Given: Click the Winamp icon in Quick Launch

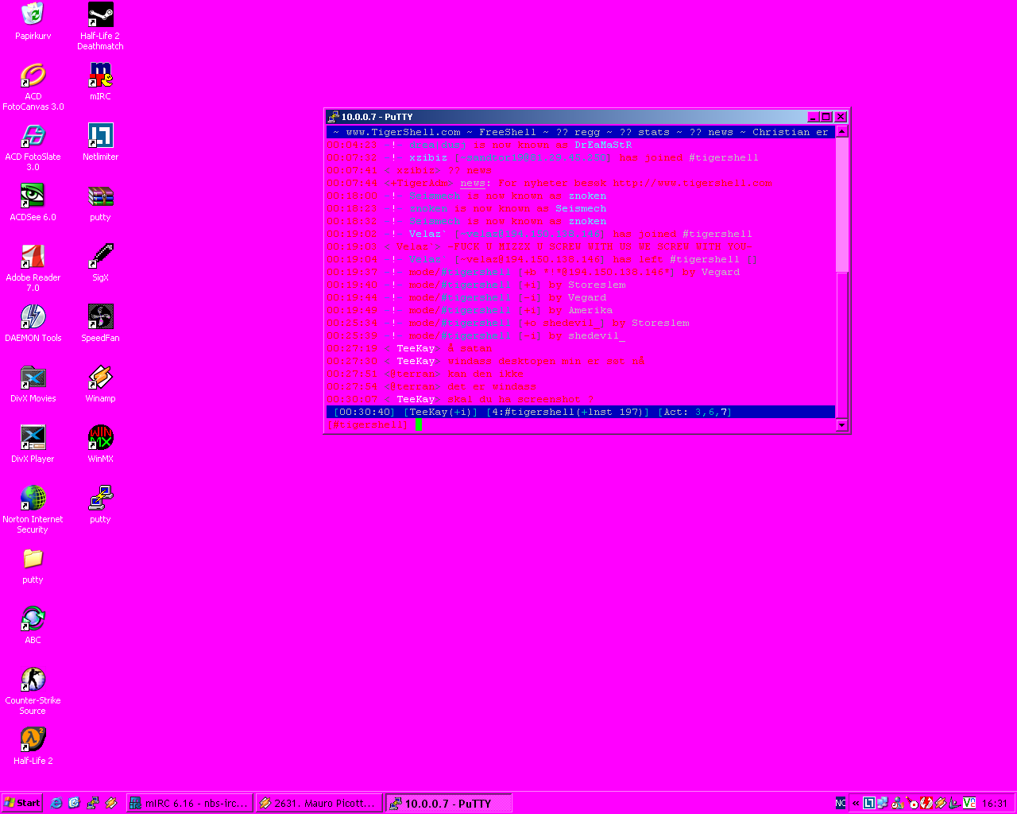Looking at the screenshot, I should (111, 803).
